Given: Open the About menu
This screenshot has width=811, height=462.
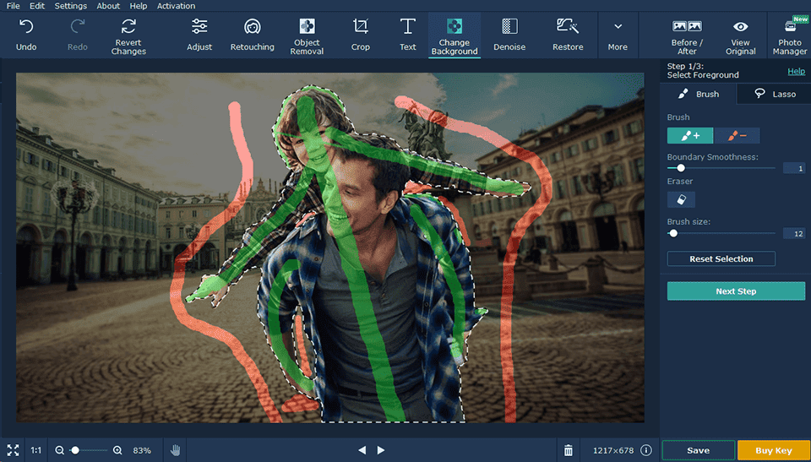Looking at the screenshot, I should (x=108, y=6).
